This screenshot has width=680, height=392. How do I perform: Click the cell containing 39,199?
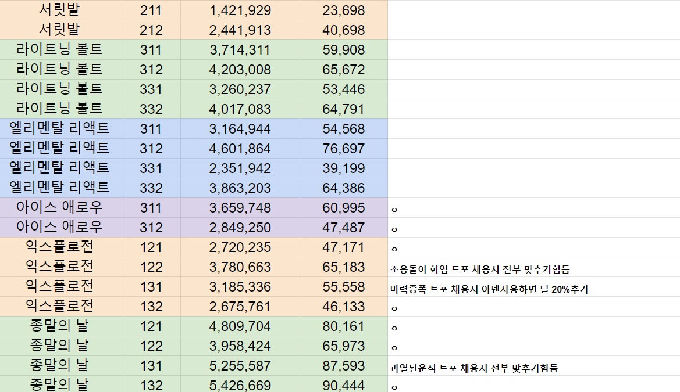[343, 168]
